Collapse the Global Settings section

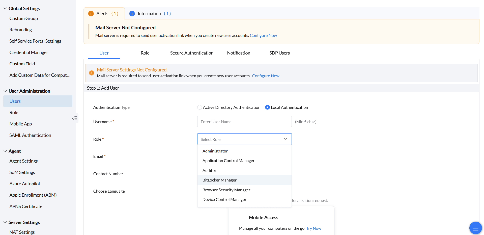[5, 9]
